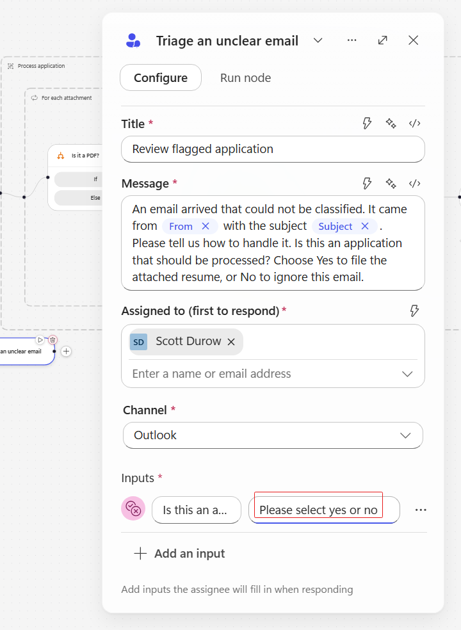Open the Channel dropdown showing Outlook
Viewport: 461px width, 630px height.
point(273,435)
